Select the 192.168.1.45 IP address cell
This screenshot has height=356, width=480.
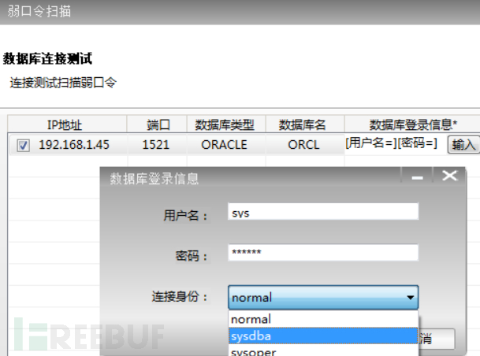coord(74,145)
